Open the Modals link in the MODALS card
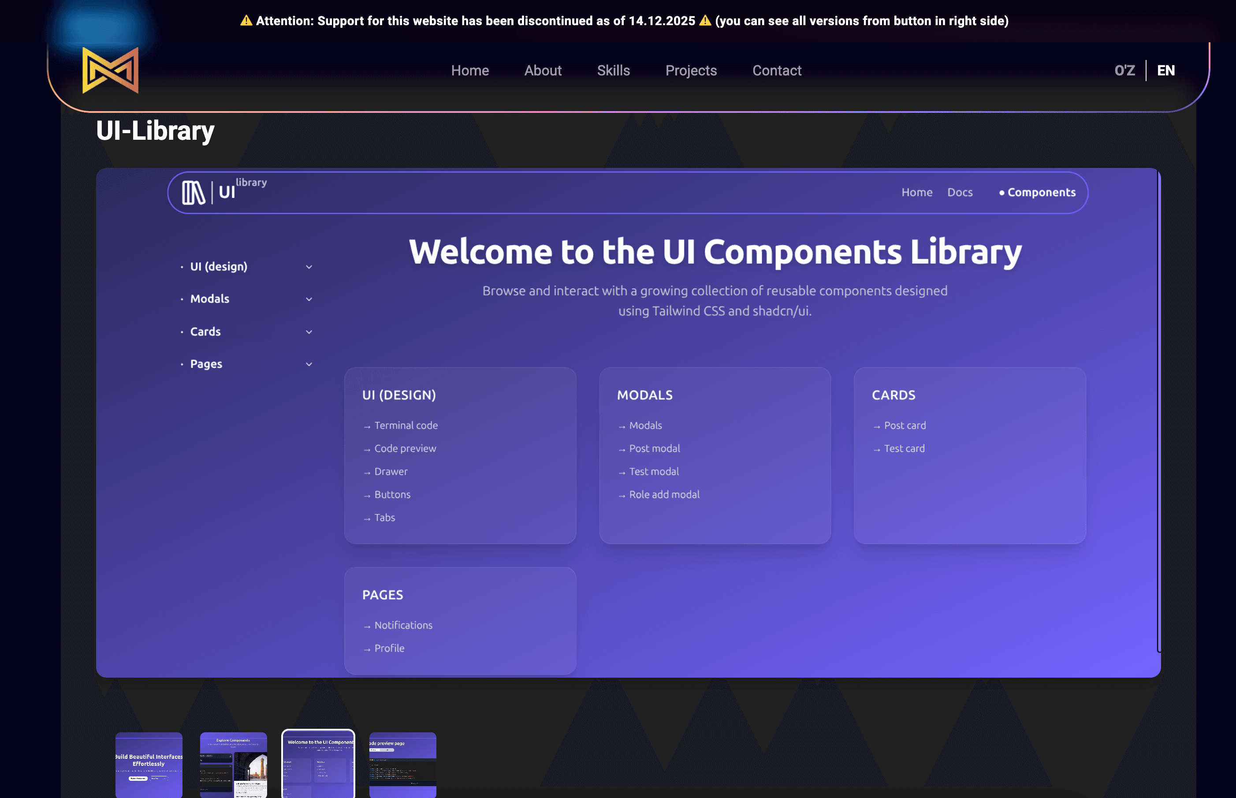The image size is (1236, 798). 645,425
